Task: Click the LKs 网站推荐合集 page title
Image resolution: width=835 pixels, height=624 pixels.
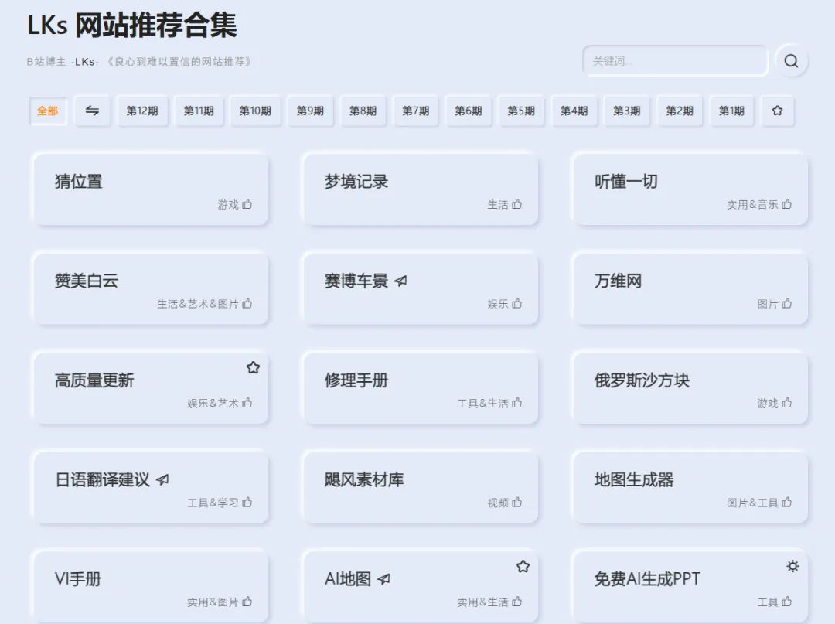Action: 132,25
